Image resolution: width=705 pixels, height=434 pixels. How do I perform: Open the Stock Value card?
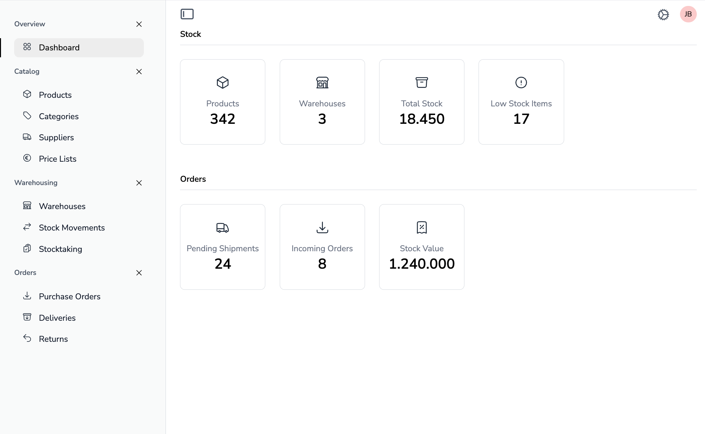pyautogui.click(x=422, y=247)
